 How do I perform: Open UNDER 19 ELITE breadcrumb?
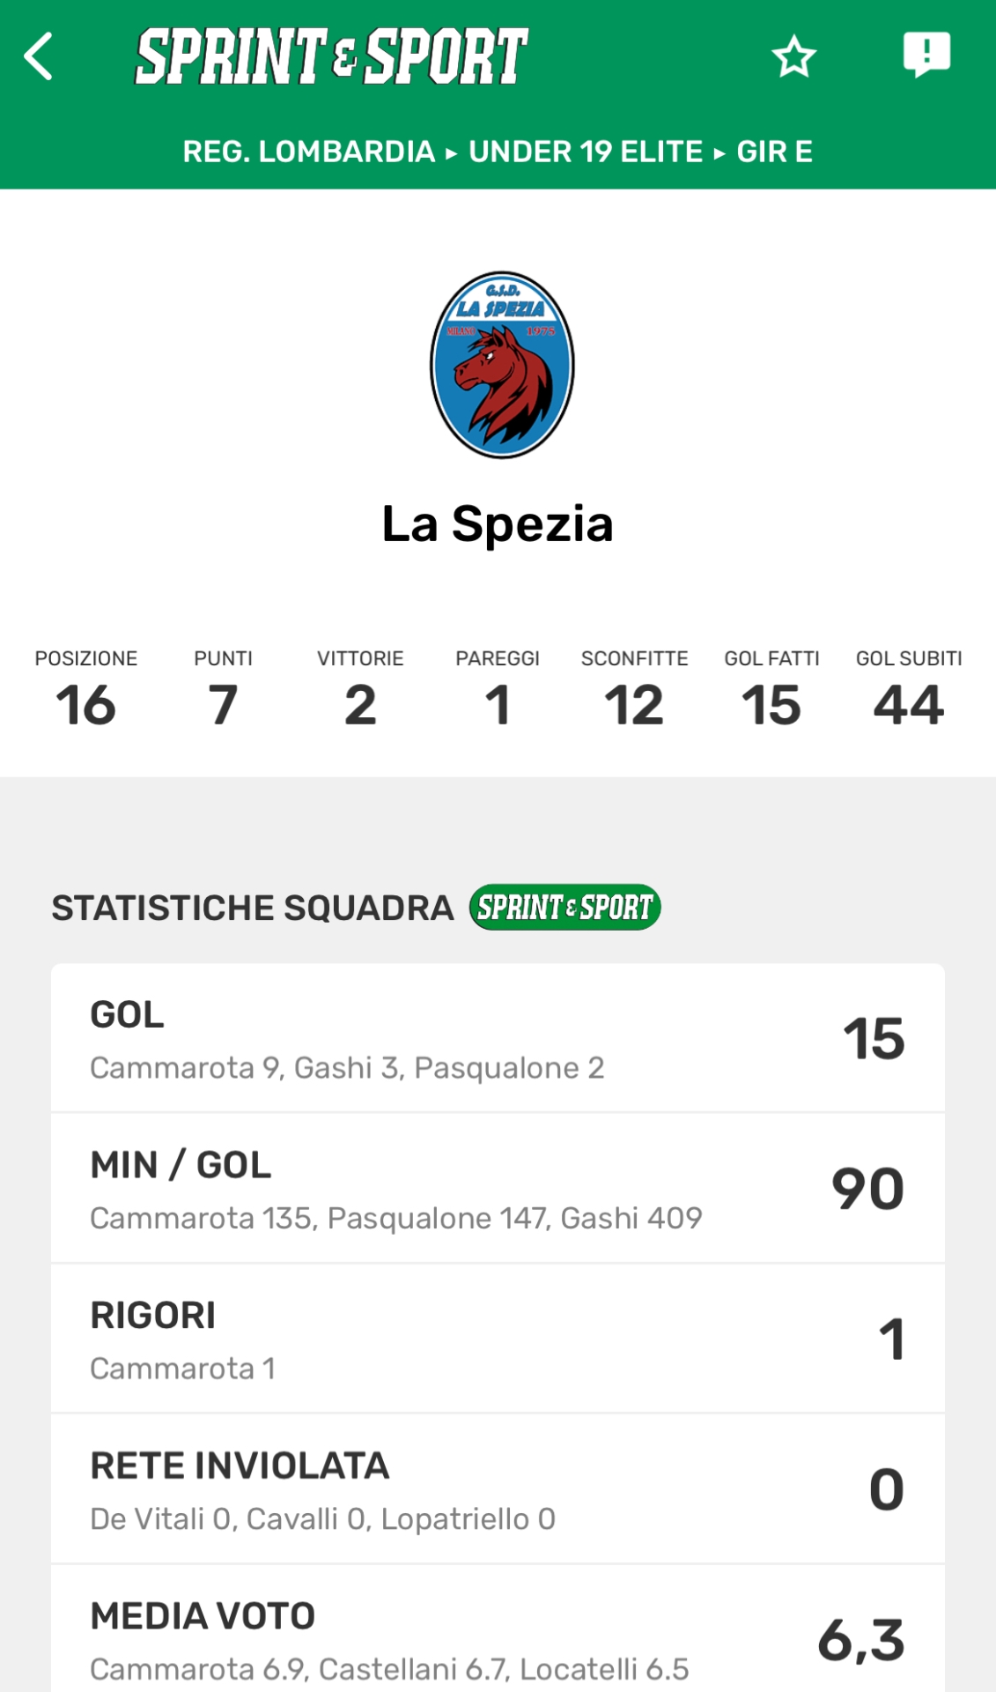pos(586,152)
